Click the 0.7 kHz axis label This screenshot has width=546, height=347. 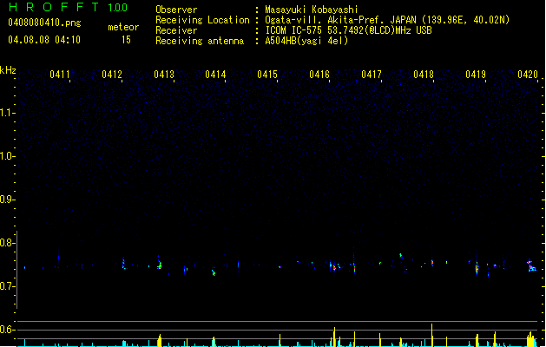tap(6, 286)
